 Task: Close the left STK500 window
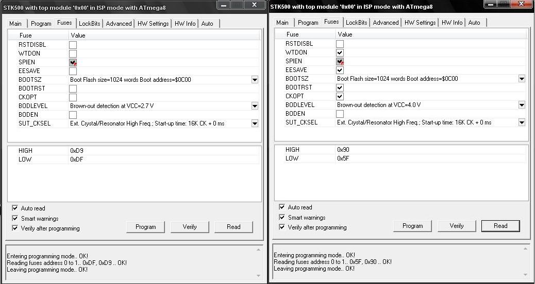click(255, 5)
